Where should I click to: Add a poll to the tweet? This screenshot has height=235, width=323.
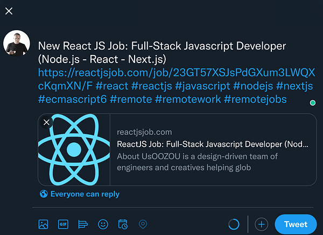pyautogui.click(x=83, y=224)
